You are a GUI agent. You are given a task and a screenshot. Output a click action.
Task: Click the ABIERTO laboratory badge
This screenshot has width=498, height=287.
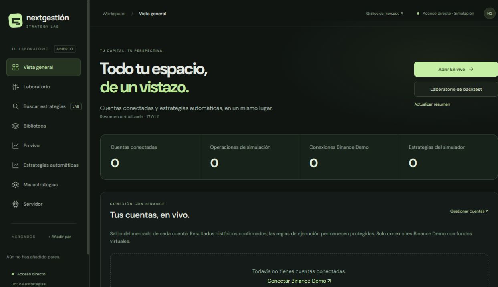coord(65,49)
